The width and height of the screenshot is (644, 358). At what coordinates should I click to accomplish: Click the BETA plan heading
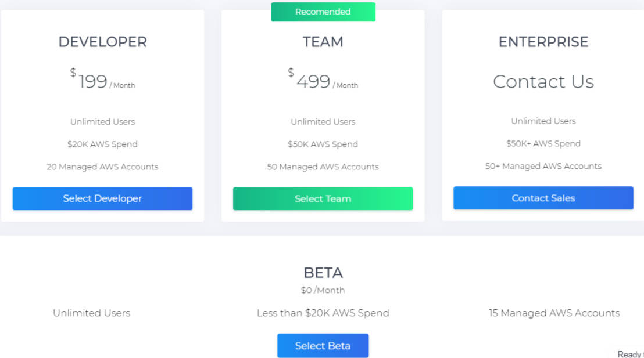coord(323,273)
